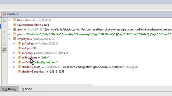Collapse the employee variable node
Image resolution: width=172 pixels, height=96 pixels.
pyautogui.click(x=10, y=39)
